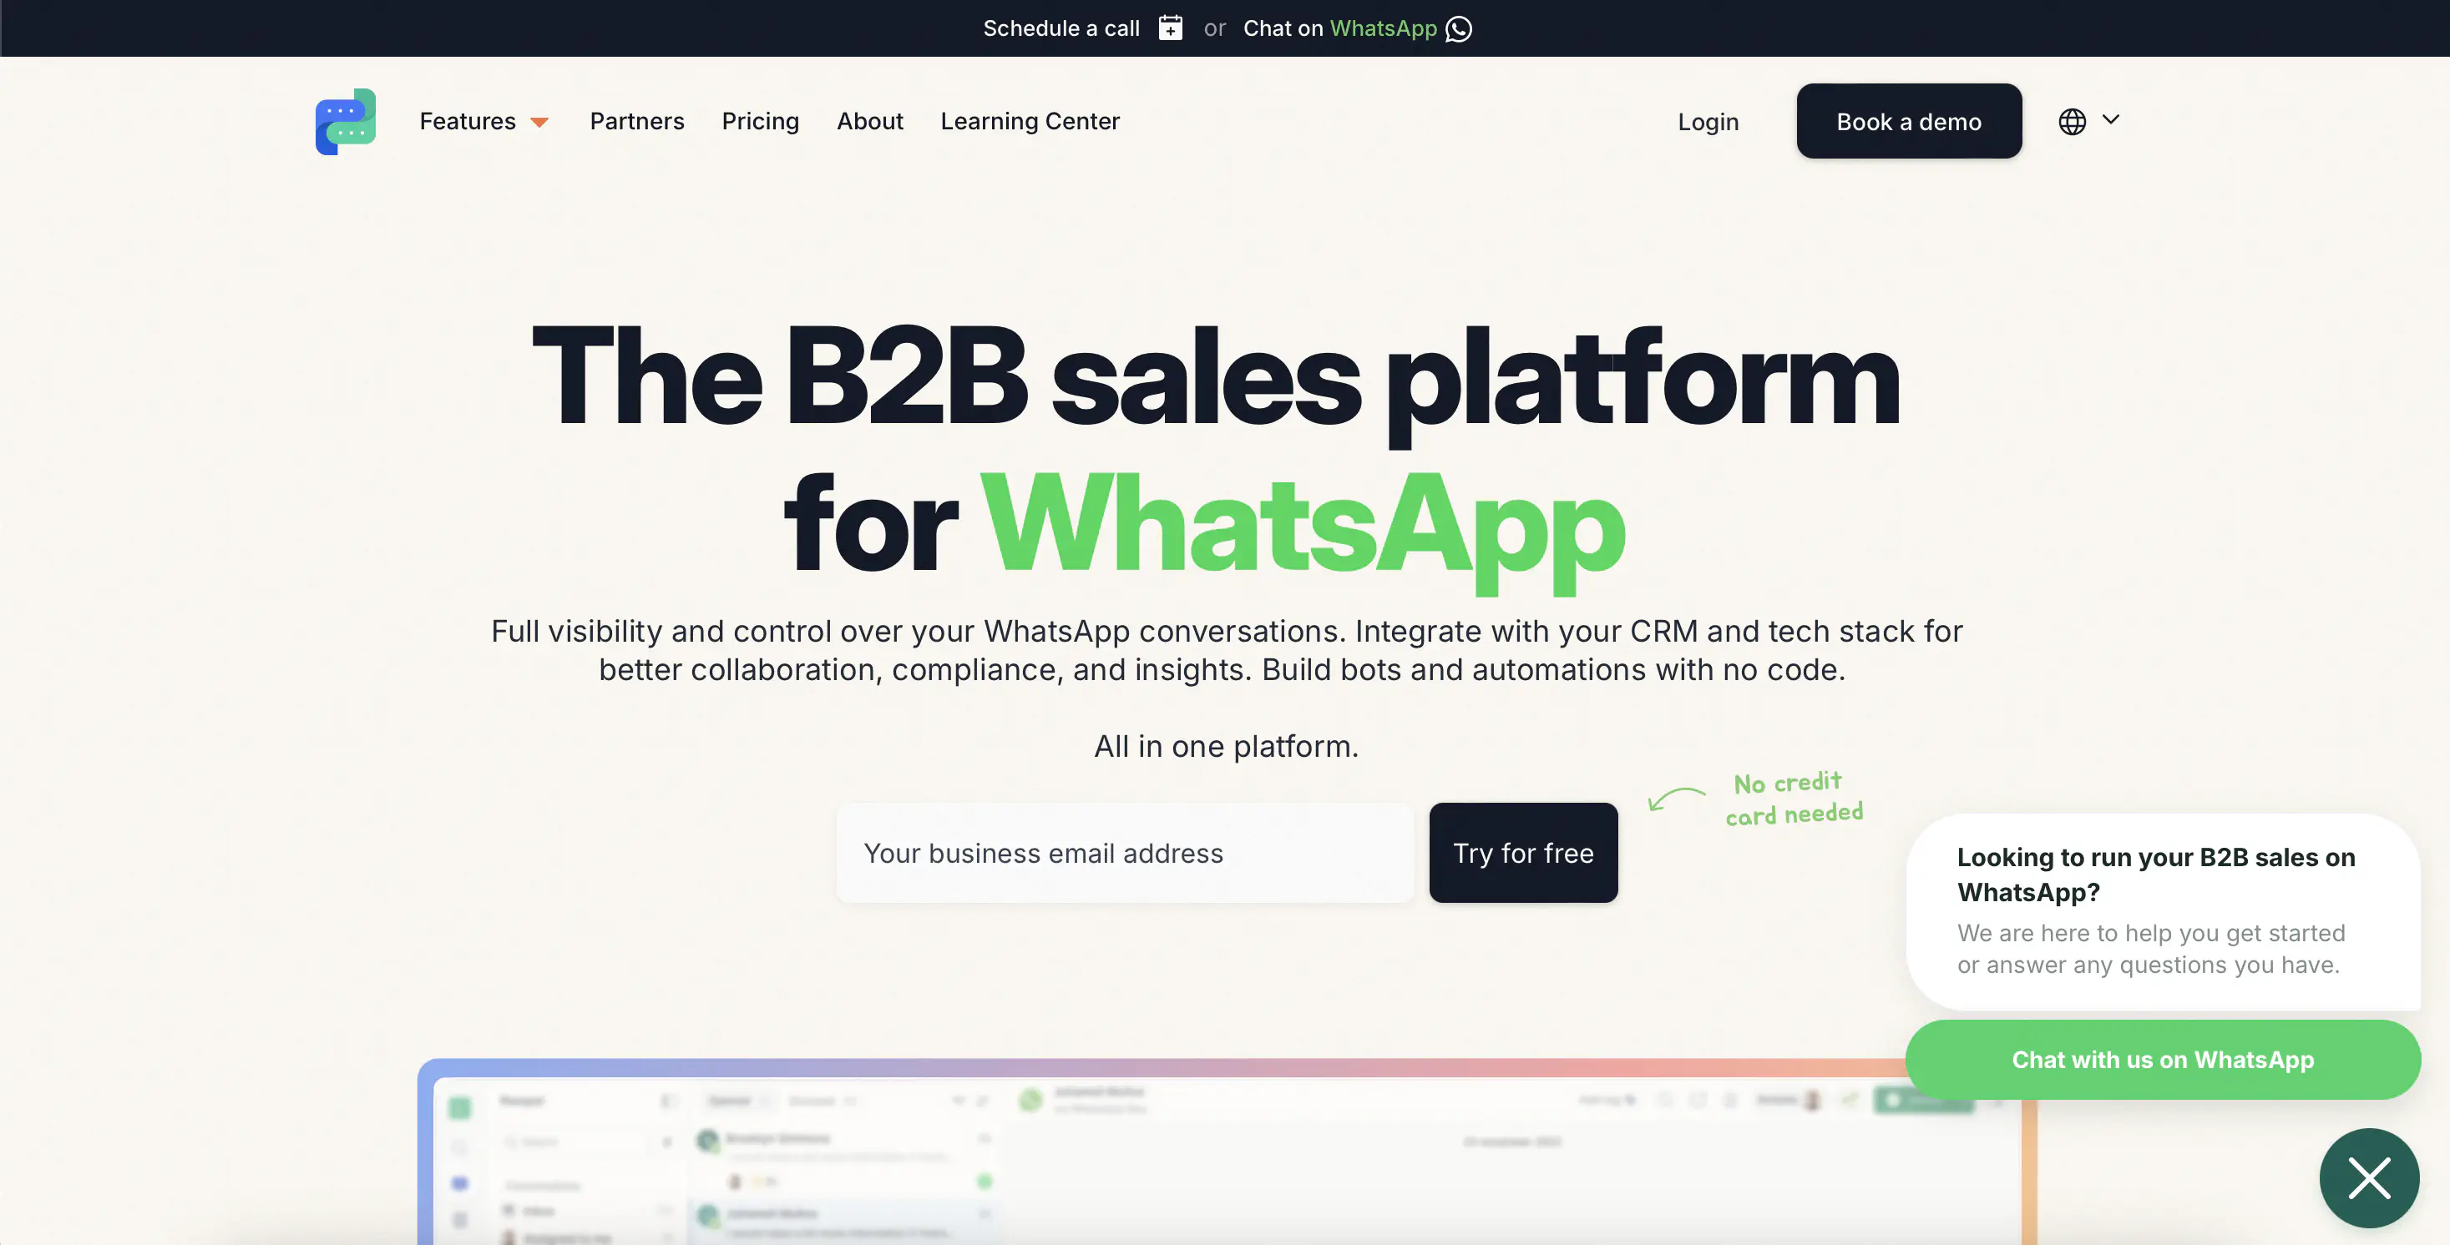Click Login link

(x=1708, y=121)
